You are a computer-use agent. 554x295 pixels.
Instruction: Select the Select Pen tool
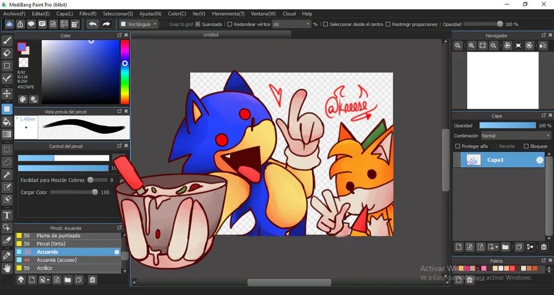(x=7, y=187)
